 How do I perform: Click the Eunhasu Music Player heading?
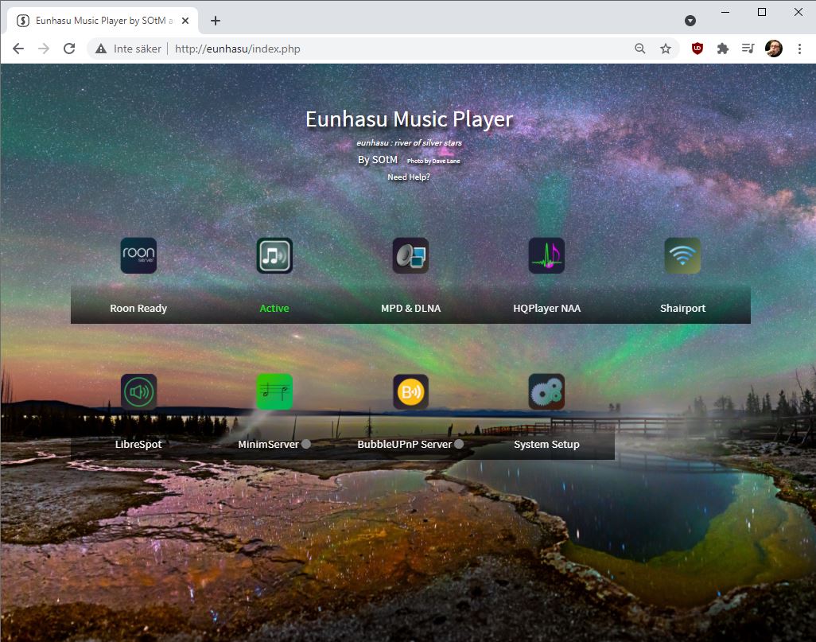coord(409,119)
